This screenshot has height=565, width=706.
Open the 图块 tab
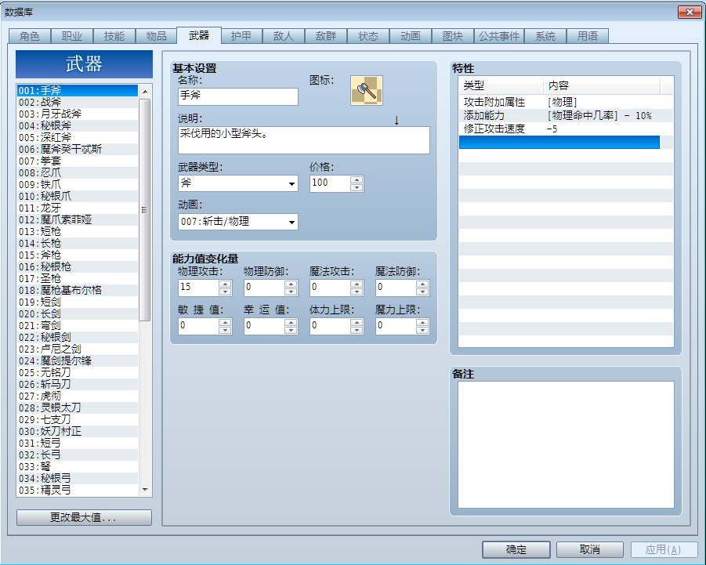coord(453,36)
